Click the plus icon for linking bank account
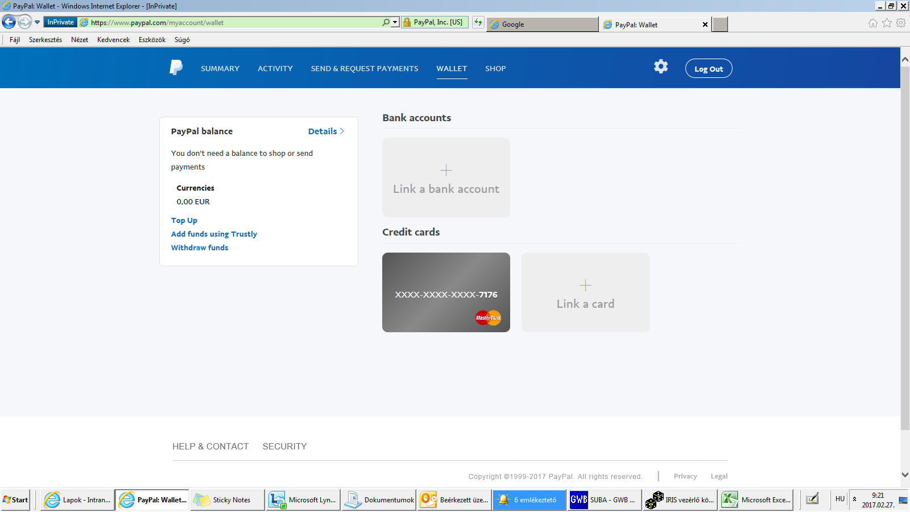Image resolution: width=910 pixels, height=512 pixels. tap(446, 170)
